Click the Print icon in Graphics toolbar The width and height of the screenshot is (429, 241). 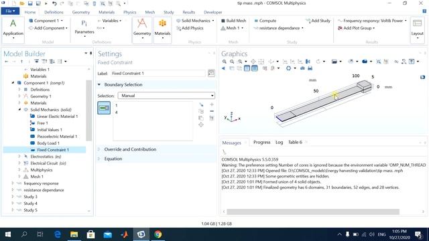tap(310, 68)
